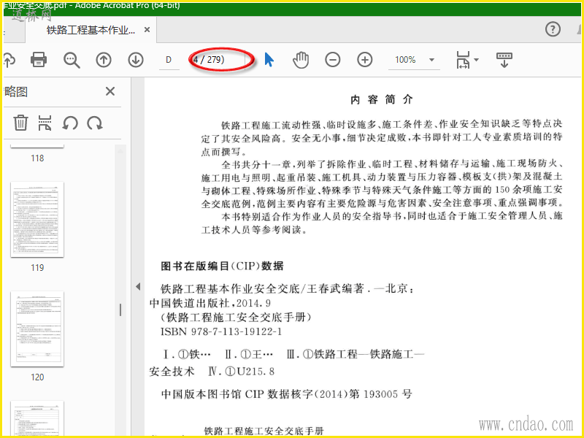Switch to the 铁路工程基本作业 document tab
The image size is (584, 438).
point(91,30)
